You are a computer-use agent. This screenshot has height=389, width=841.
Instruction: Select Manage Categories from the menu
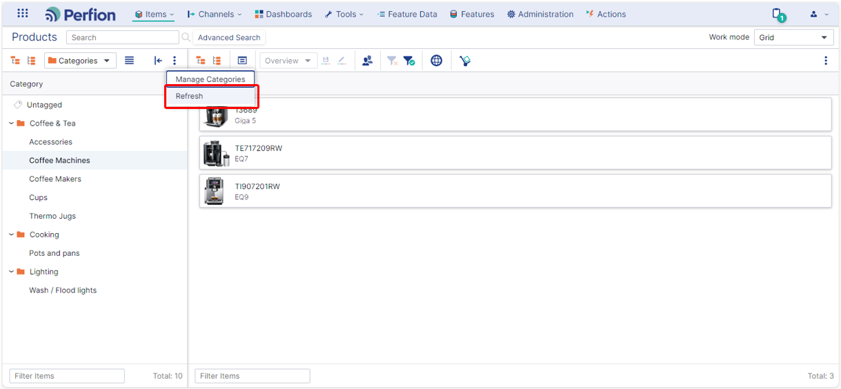coord(210,79)
